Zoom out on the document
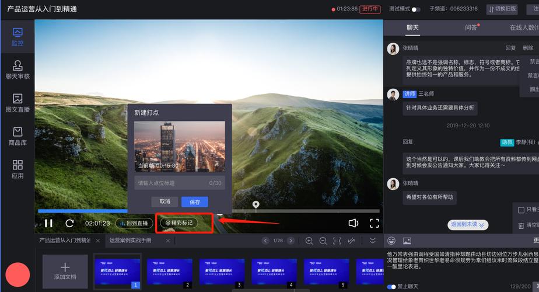This screenshot has width=539, height=292. tap(323, 241)
